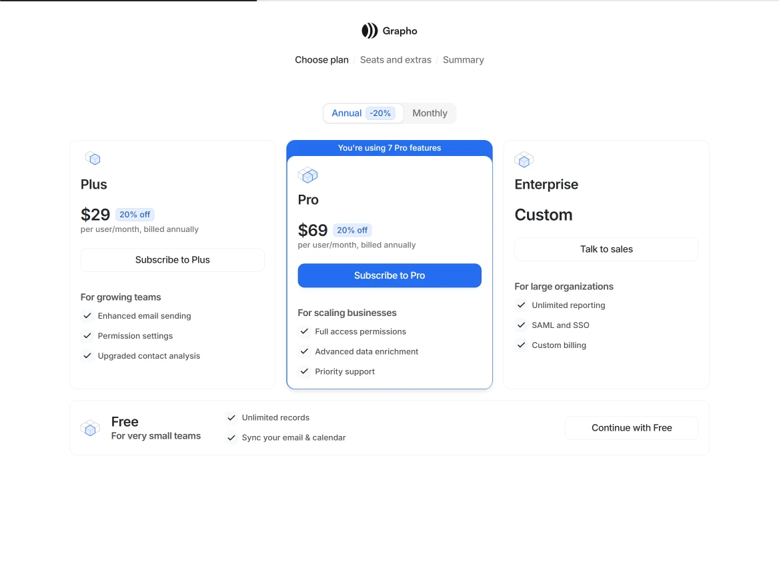
Task: Click the Free plan cube icon
Action: point(90,428)
